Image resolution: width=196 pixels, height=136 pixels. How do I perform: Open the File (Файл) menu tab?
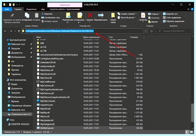point(7,9)
